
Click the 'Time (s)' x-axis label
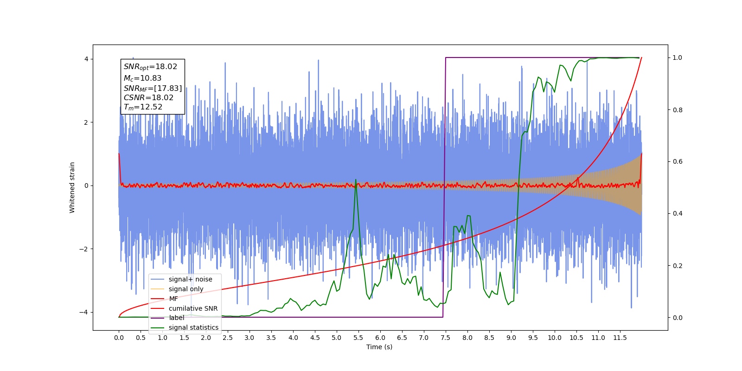379,347
